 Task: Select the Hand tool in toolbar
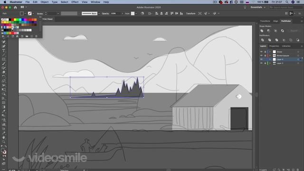[x=3, y=137]
